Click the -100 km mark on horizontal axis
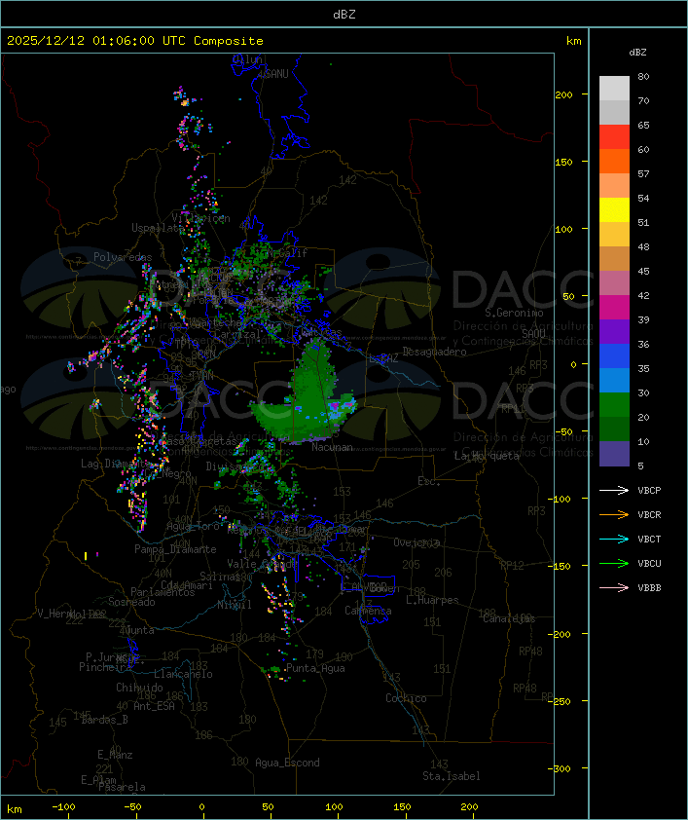This screenshot has height=820, width=688. pos(63,807)
